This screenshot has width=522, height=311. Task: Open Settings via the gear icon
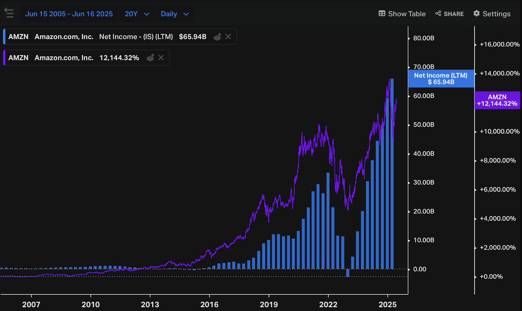pos(477,13)
